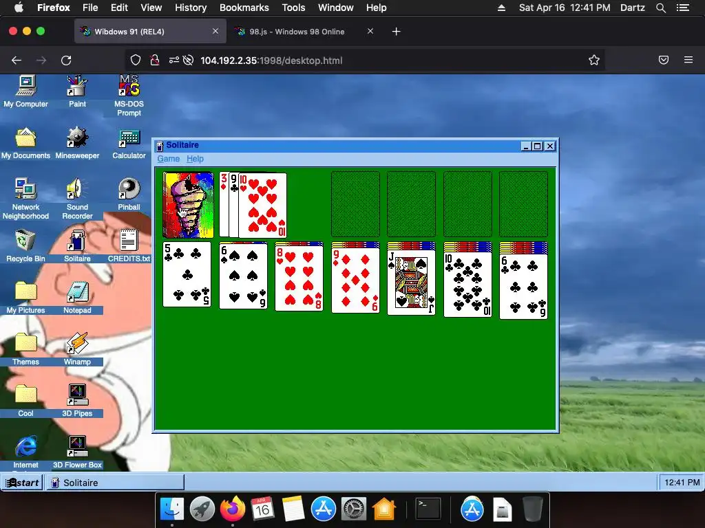Click the Solitaire desktop shortcut
This screenshot has height=528, width=705.
(x=77, y=246)
